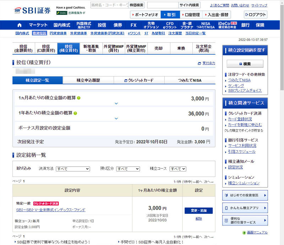The image size is (284, 245).
Task: Open the 積立コース filter dropdown
Action: [x=177, y=169]
